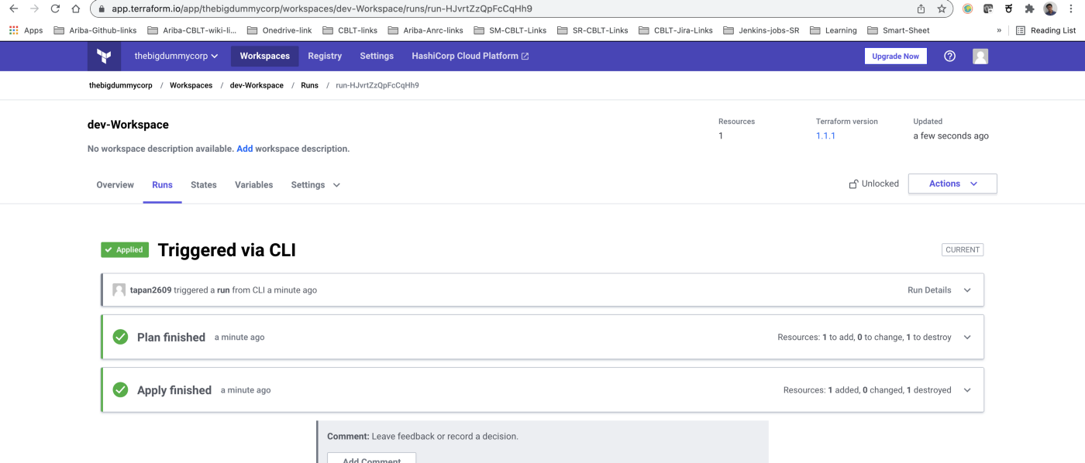Click the Upgrade Now button
Image resolution: width=1085 pixels, height=463 pixels.
click(x=895, y=57)
